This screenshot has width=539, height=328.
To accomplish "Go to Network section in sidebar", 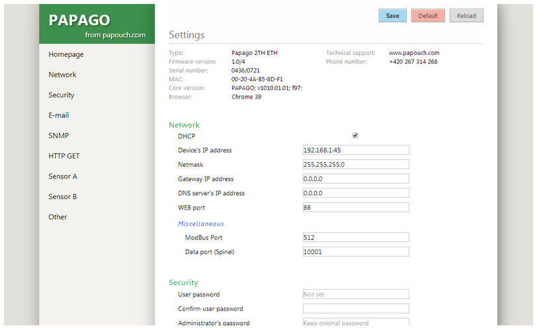I will [x=62, y=75].
